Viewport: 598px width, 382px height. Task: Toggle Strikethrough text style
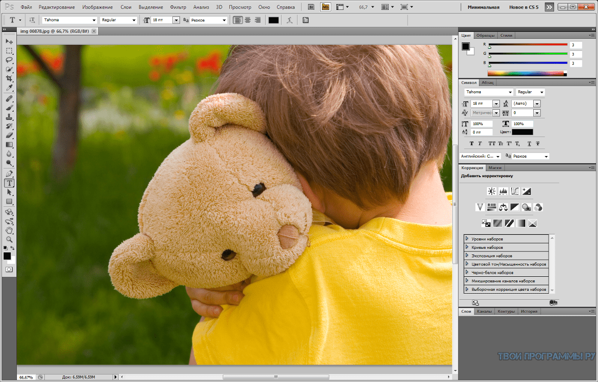(538, 144)
